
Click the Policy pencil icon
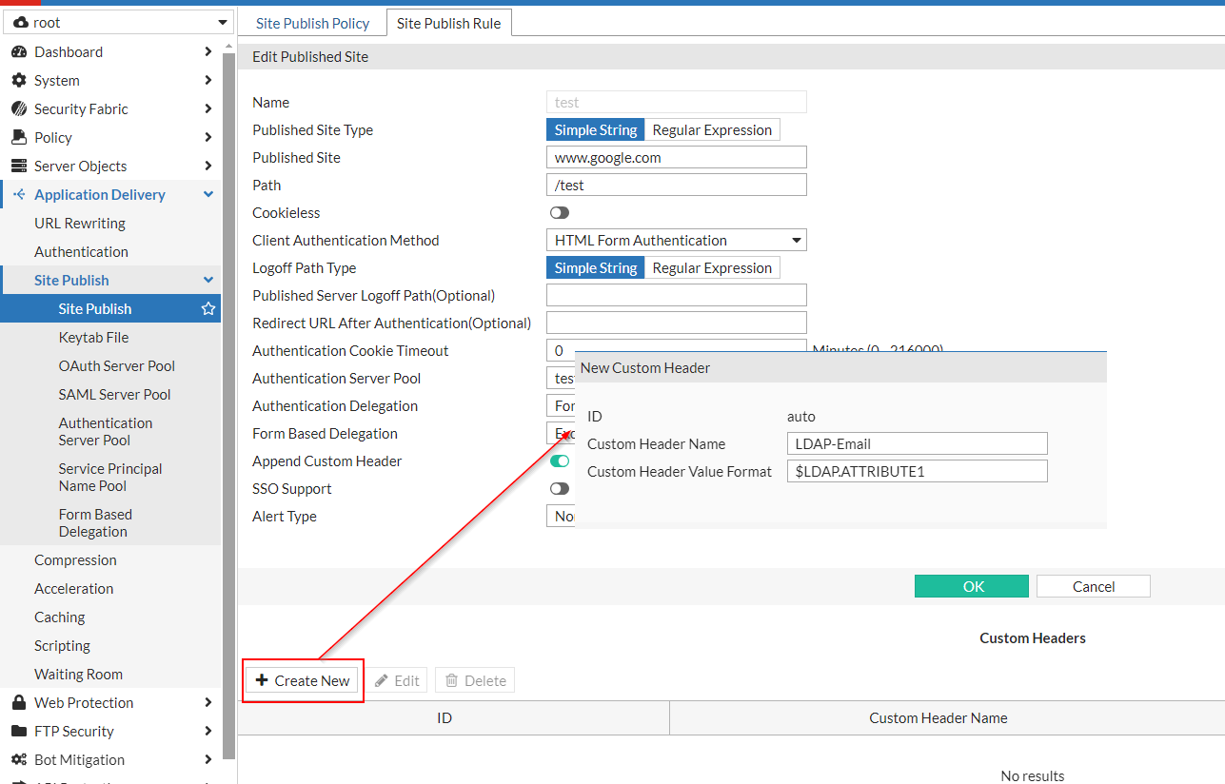18,138
